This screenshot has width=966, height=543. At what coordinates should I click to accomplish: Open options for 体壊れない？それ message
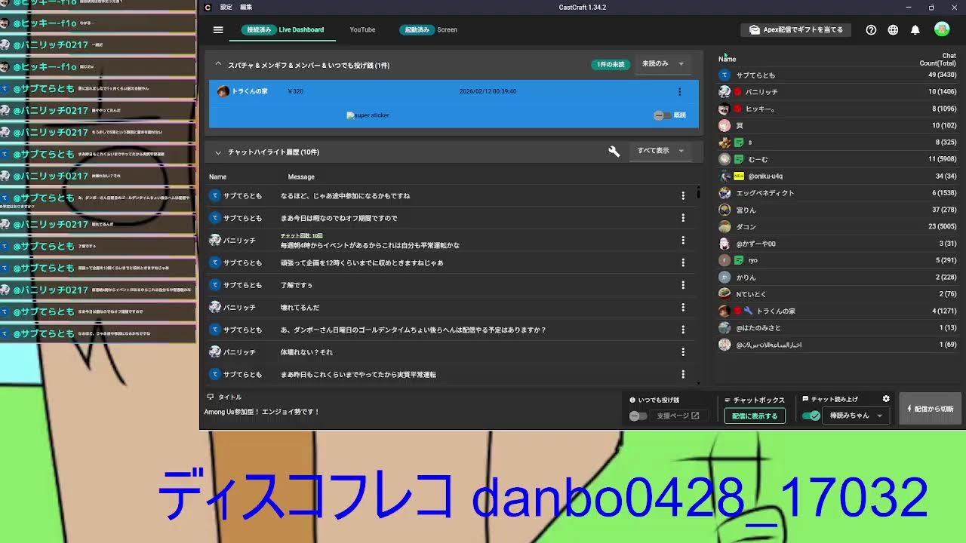click(683, 352)
